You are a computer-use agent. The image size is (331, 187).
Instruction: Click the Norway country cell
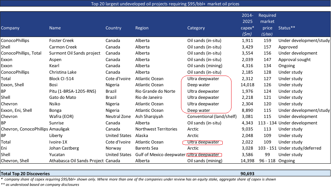pos(113,148)
